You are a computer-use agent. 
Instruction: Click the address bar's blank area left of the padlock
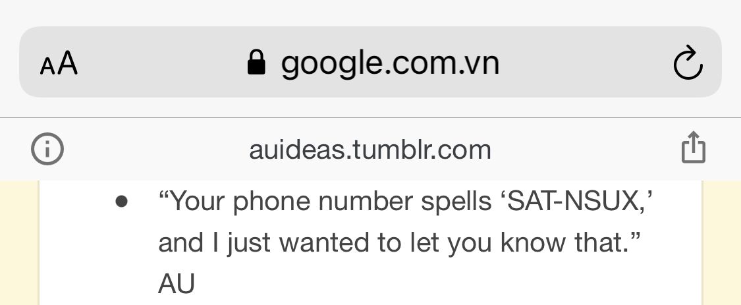coord(162,62)
